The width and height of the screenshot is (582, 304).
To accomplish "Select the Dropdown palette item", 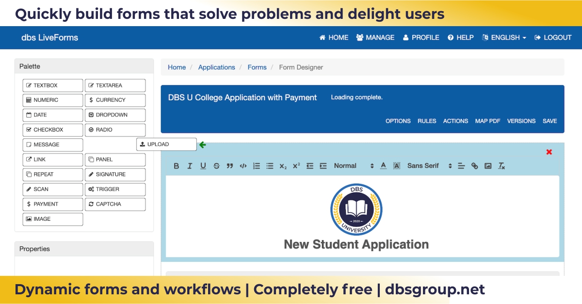I will [115, 115].
